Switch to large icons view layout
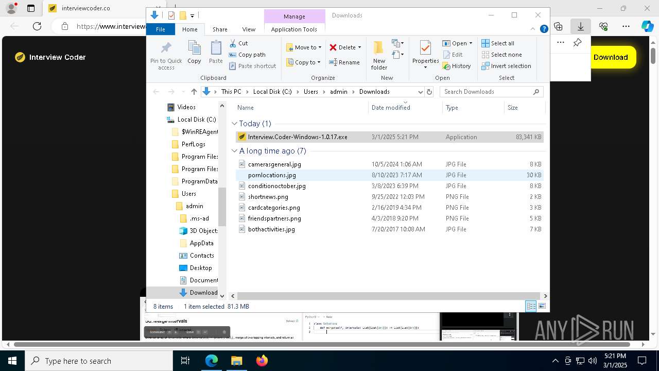Screen dimensions: 659x371 click(x=542, y=306)
